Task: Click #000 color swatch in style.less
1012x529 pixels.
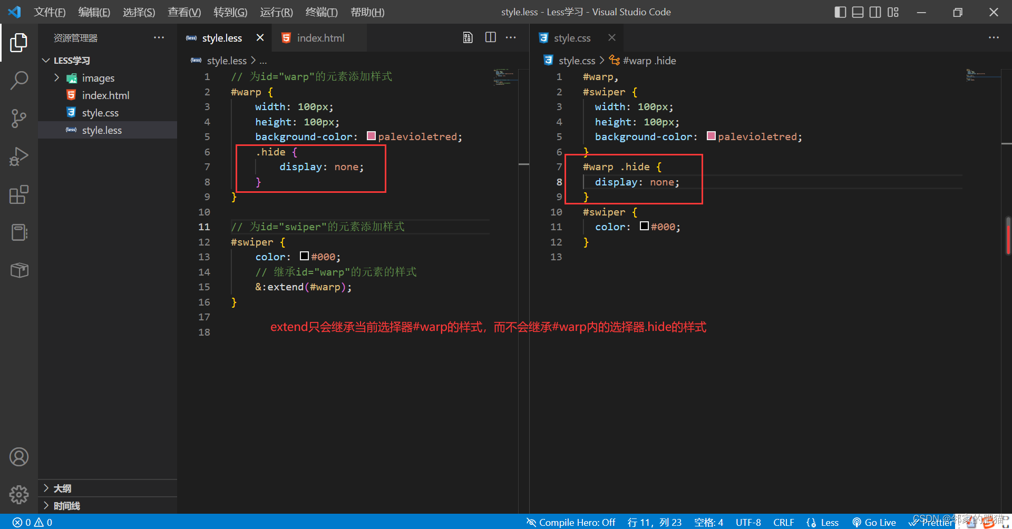Action: [x=304, y=256]
